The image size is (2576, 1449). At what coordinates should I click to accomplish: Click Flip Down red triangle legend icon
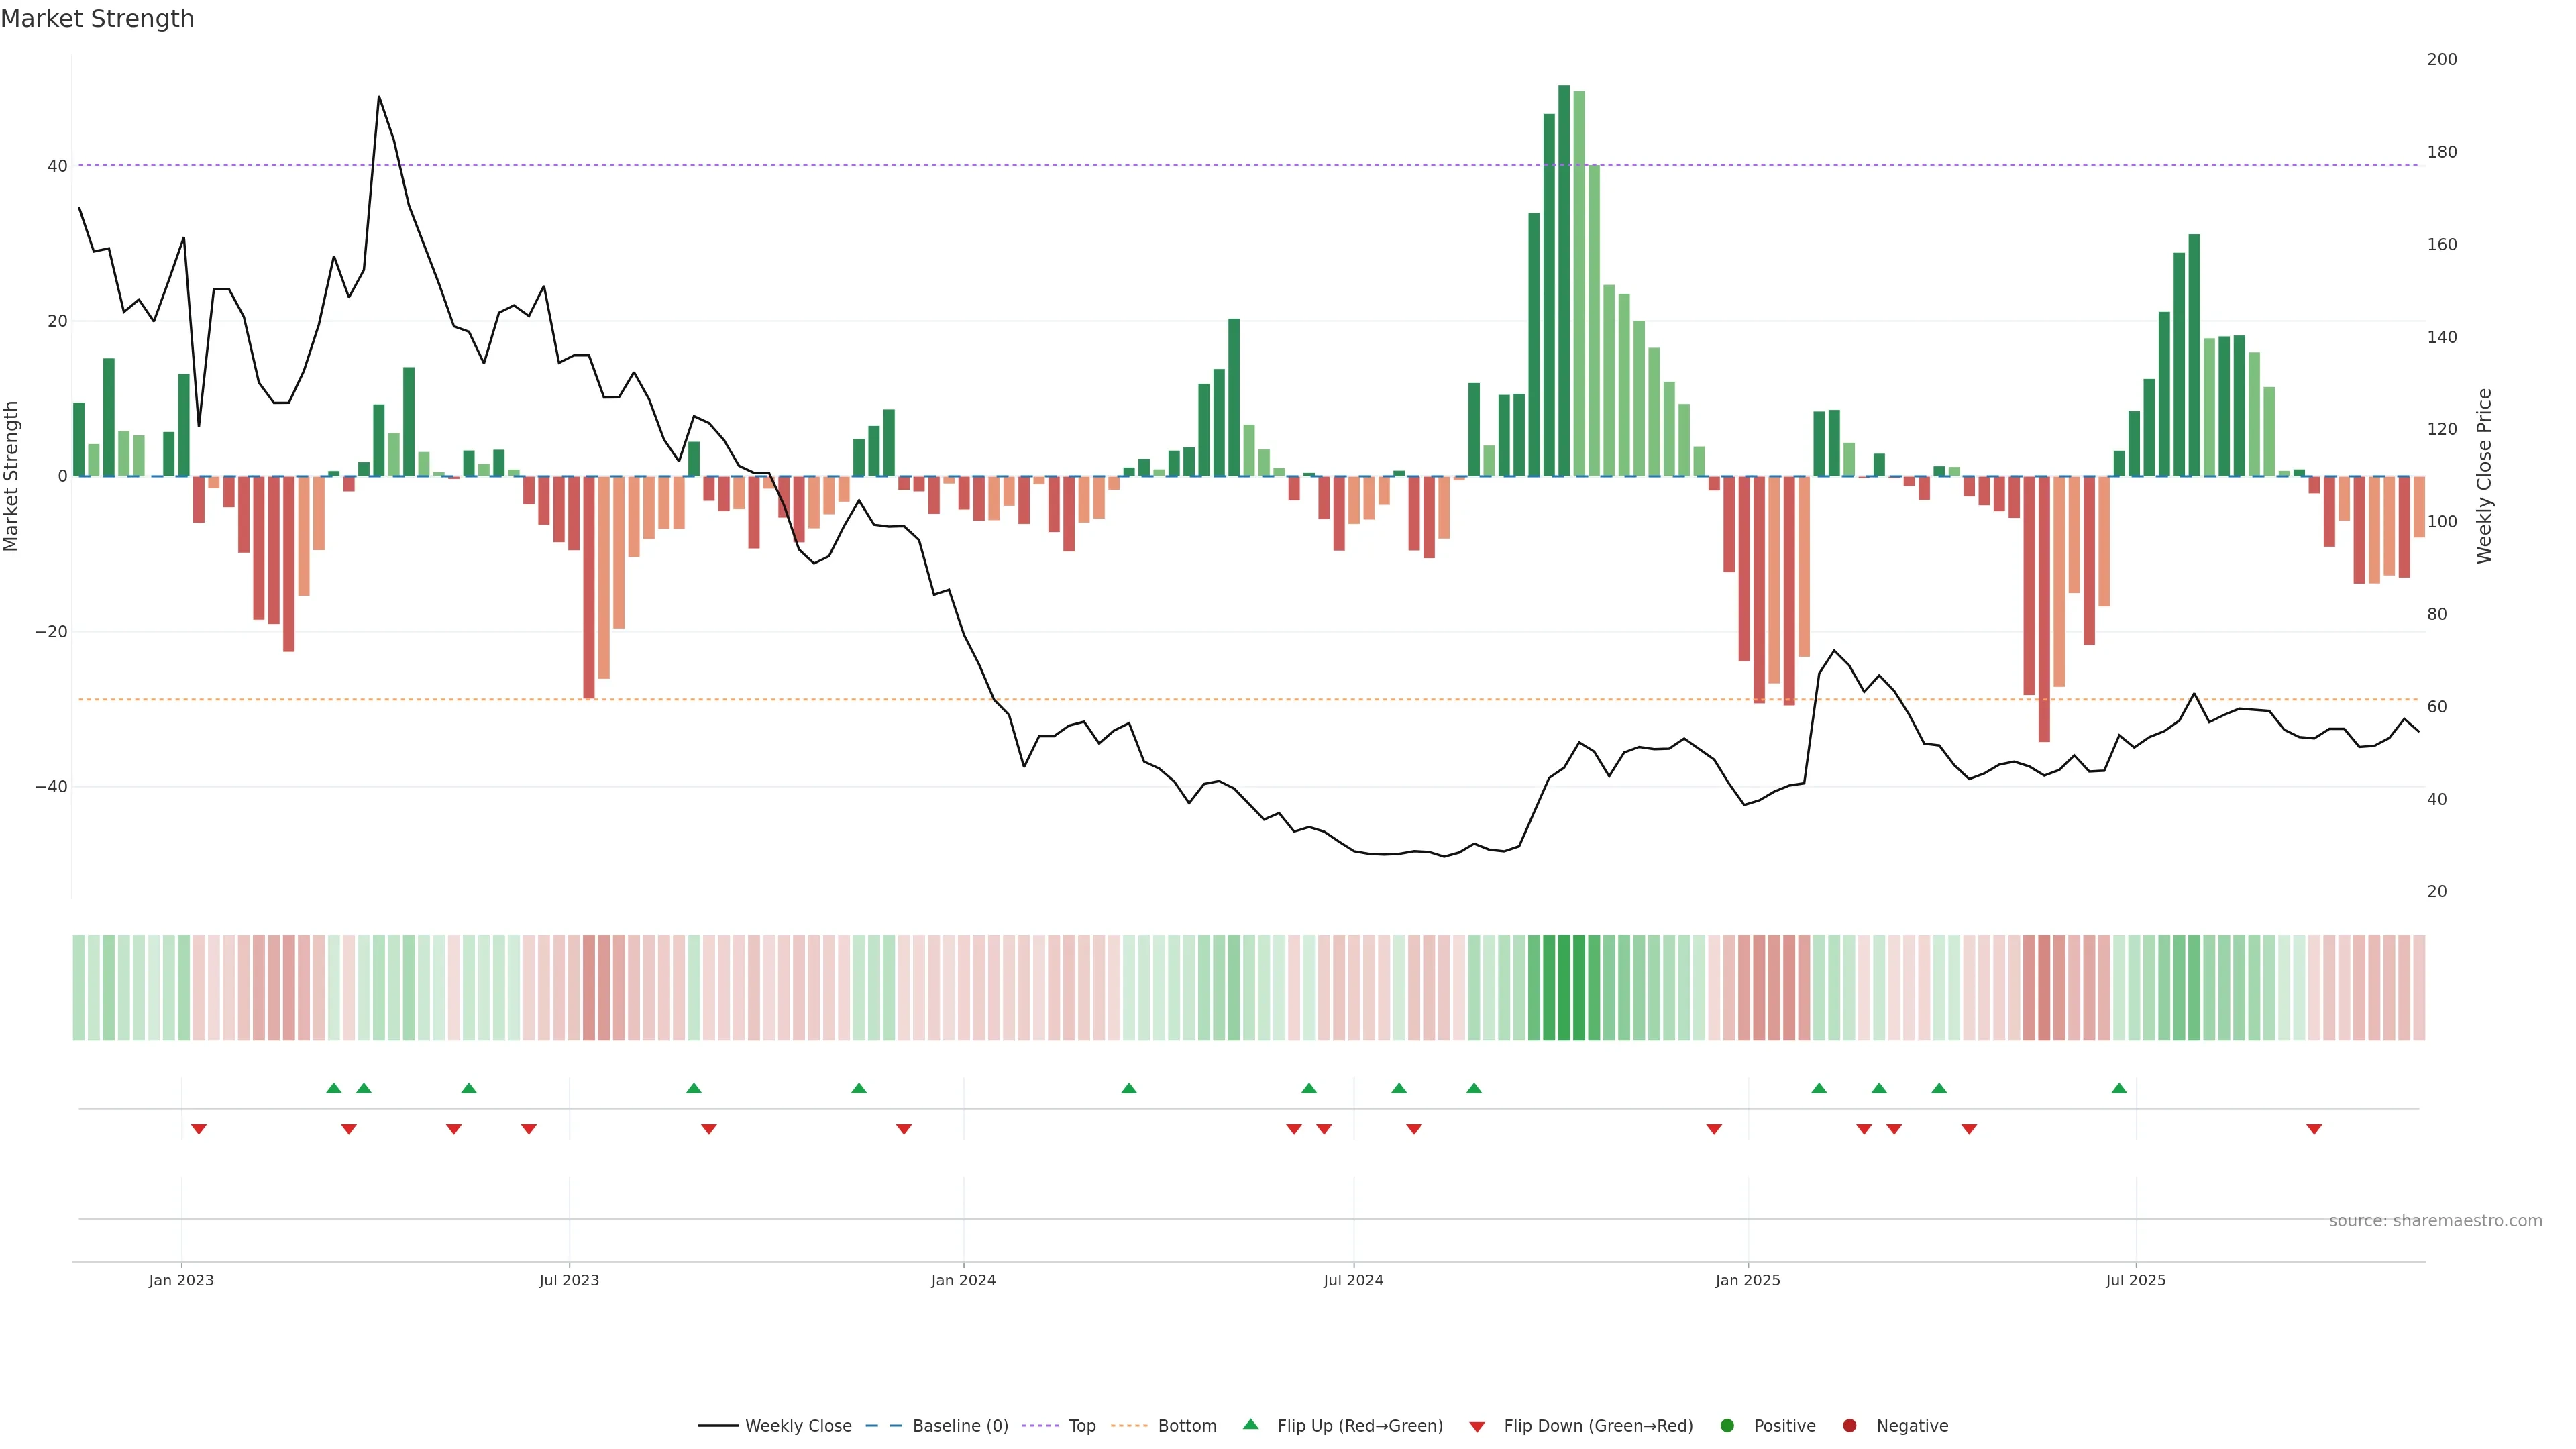click(1477, 1427)
